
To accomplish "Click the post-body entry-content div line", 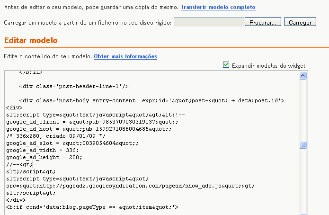I will pos(151,100).
